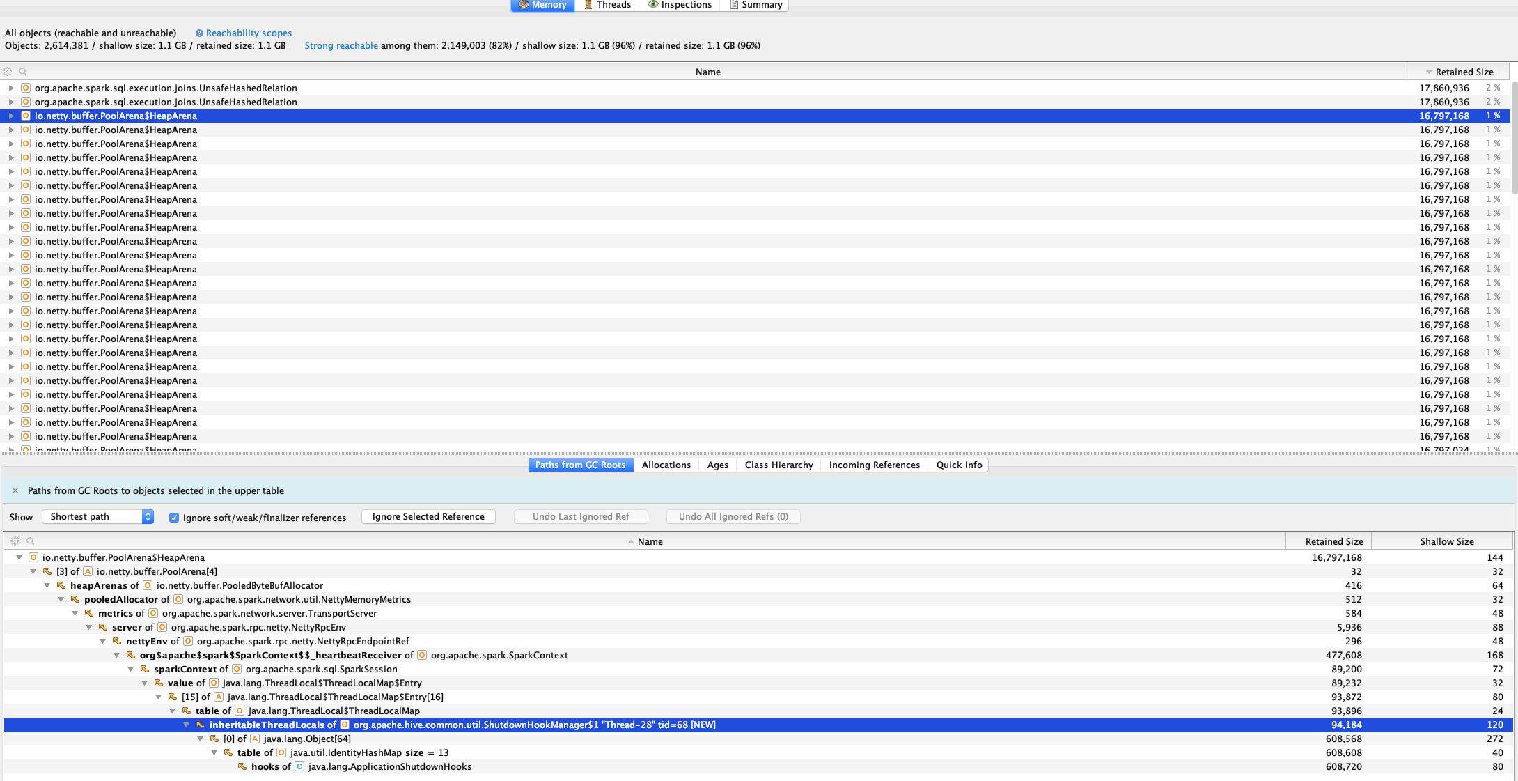Screen dimensions: 1518x781
Task: Click object icon beside java.util.IdentityHashMap
Action: coord(281,752)
